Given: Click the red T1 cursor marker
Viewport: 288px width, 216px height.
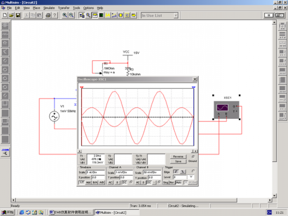Looking at the screenshot, I should 82,87.
